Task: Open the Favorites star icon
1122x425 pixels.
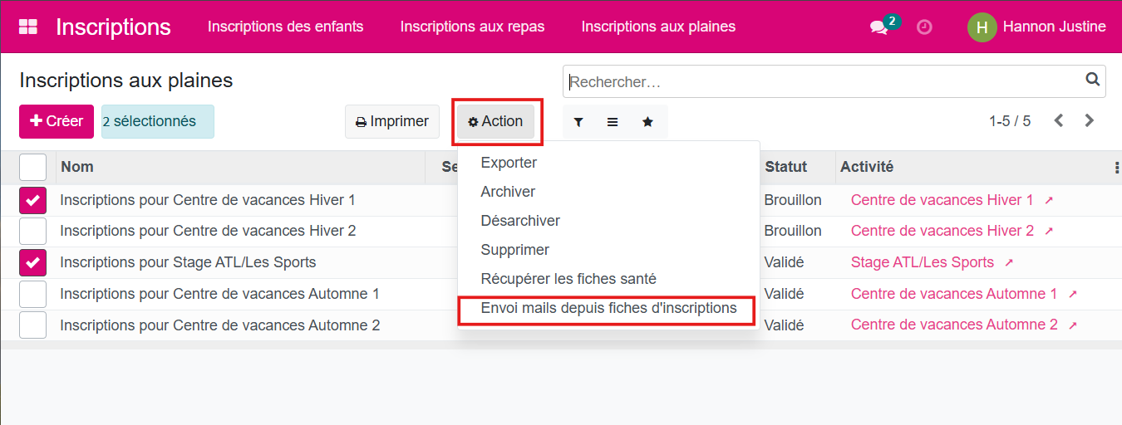Action: (x=647, y=122)
